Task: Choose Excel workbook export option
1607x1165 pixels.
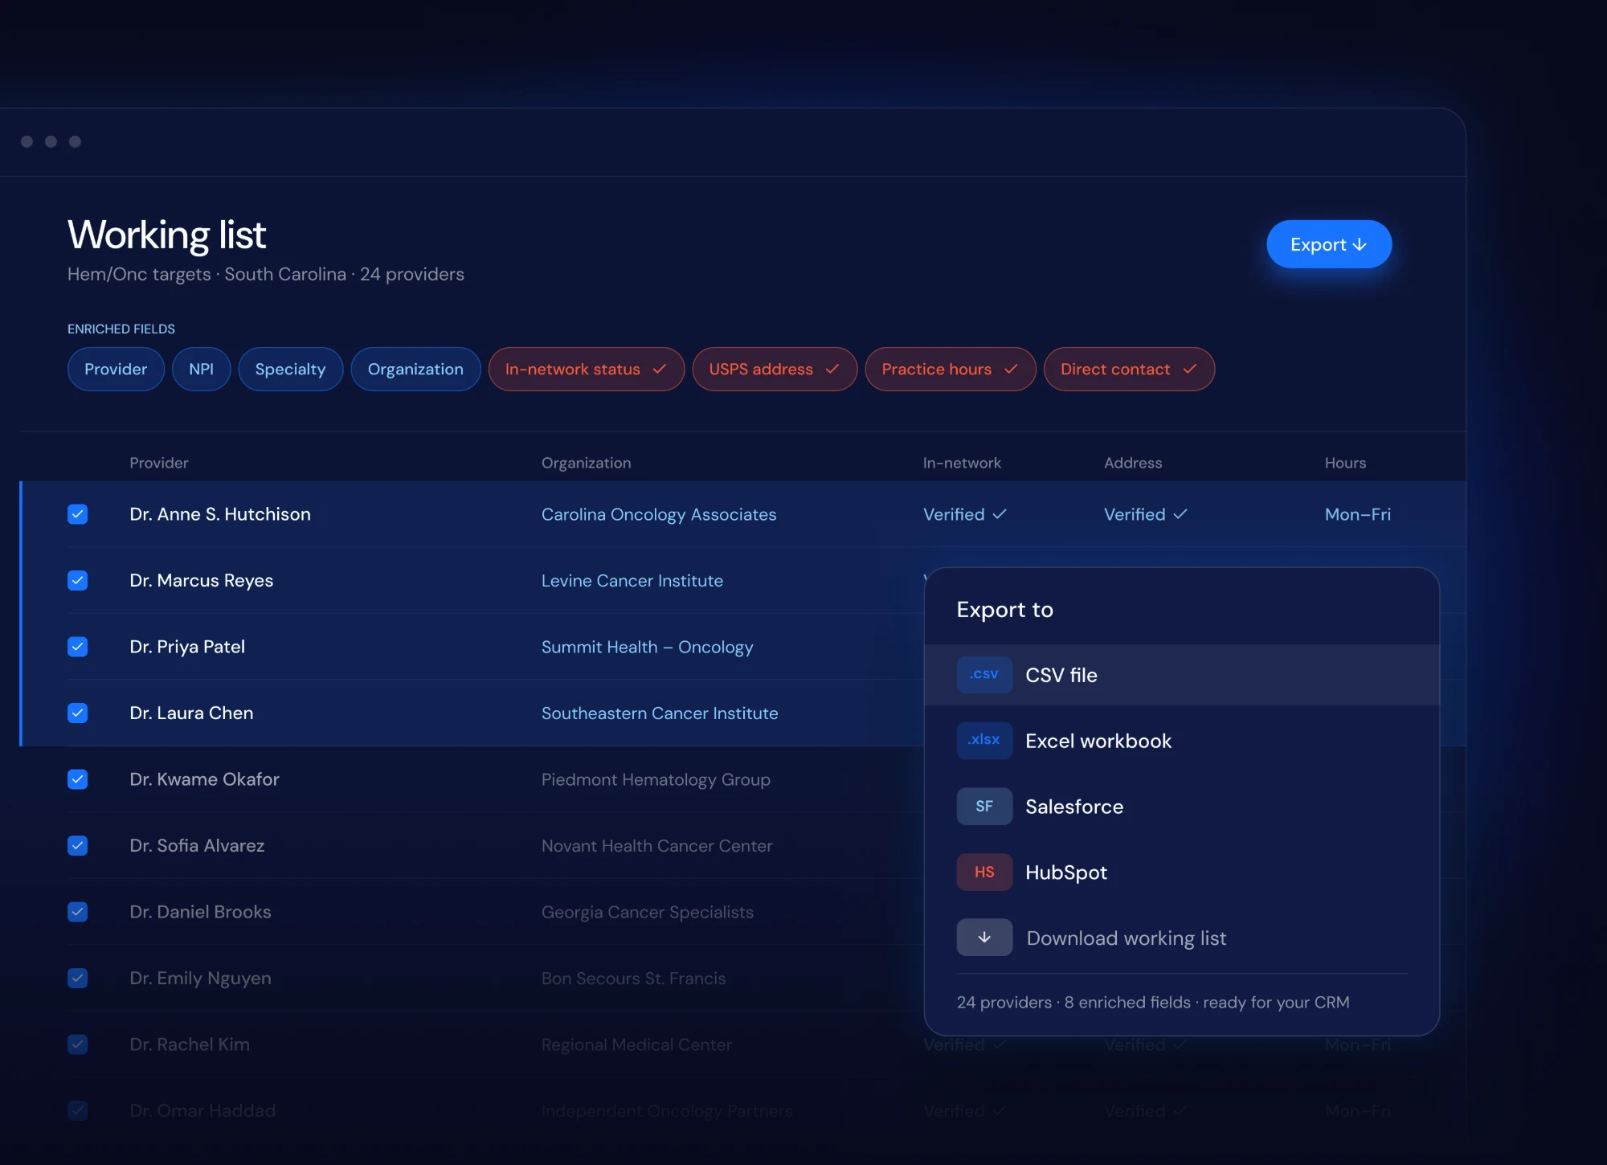Action: 1181,741
